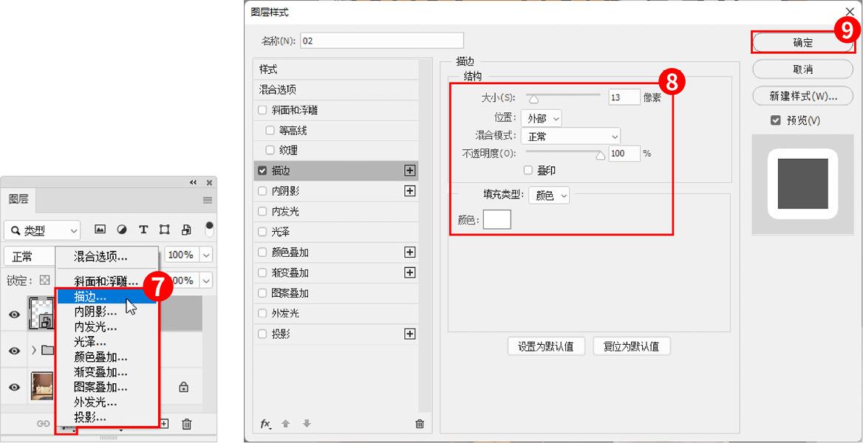863x443 pixels.
Task: Open the 填充类型 fill type dropdown
Action: [x=549, y=196]
